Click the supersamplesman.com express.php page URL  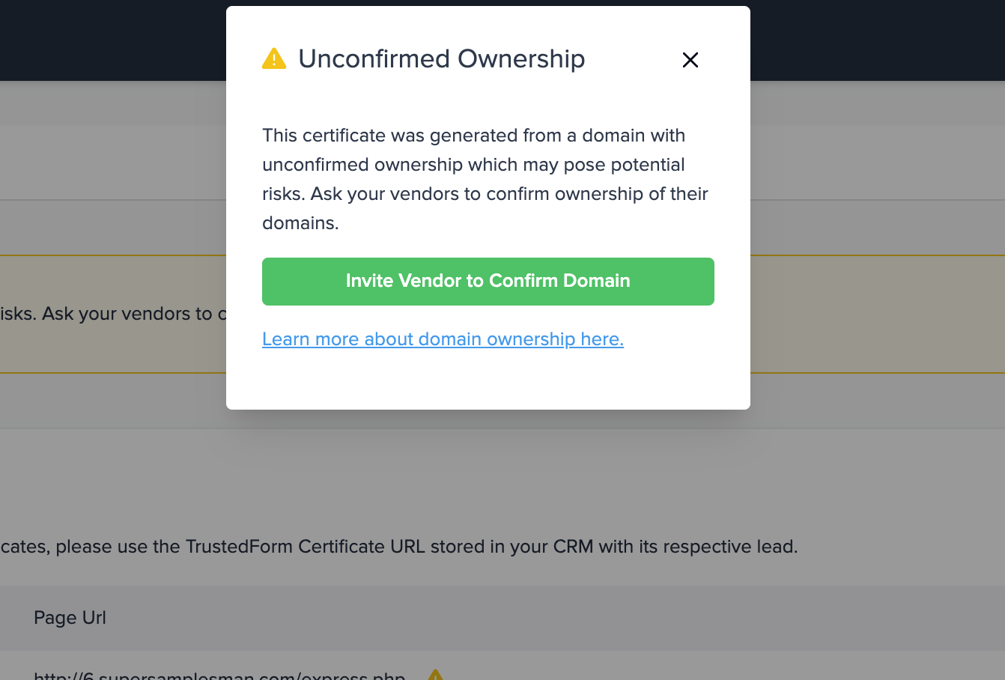click(219, 675)
